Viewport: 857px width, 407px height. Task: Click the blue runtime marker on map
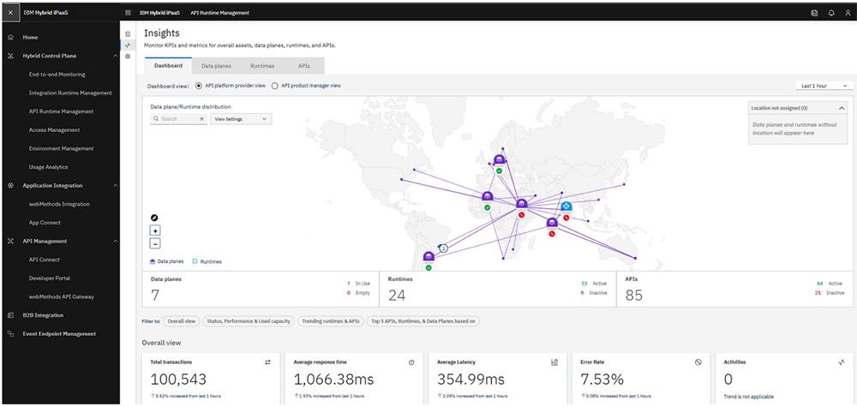(566, 206)
